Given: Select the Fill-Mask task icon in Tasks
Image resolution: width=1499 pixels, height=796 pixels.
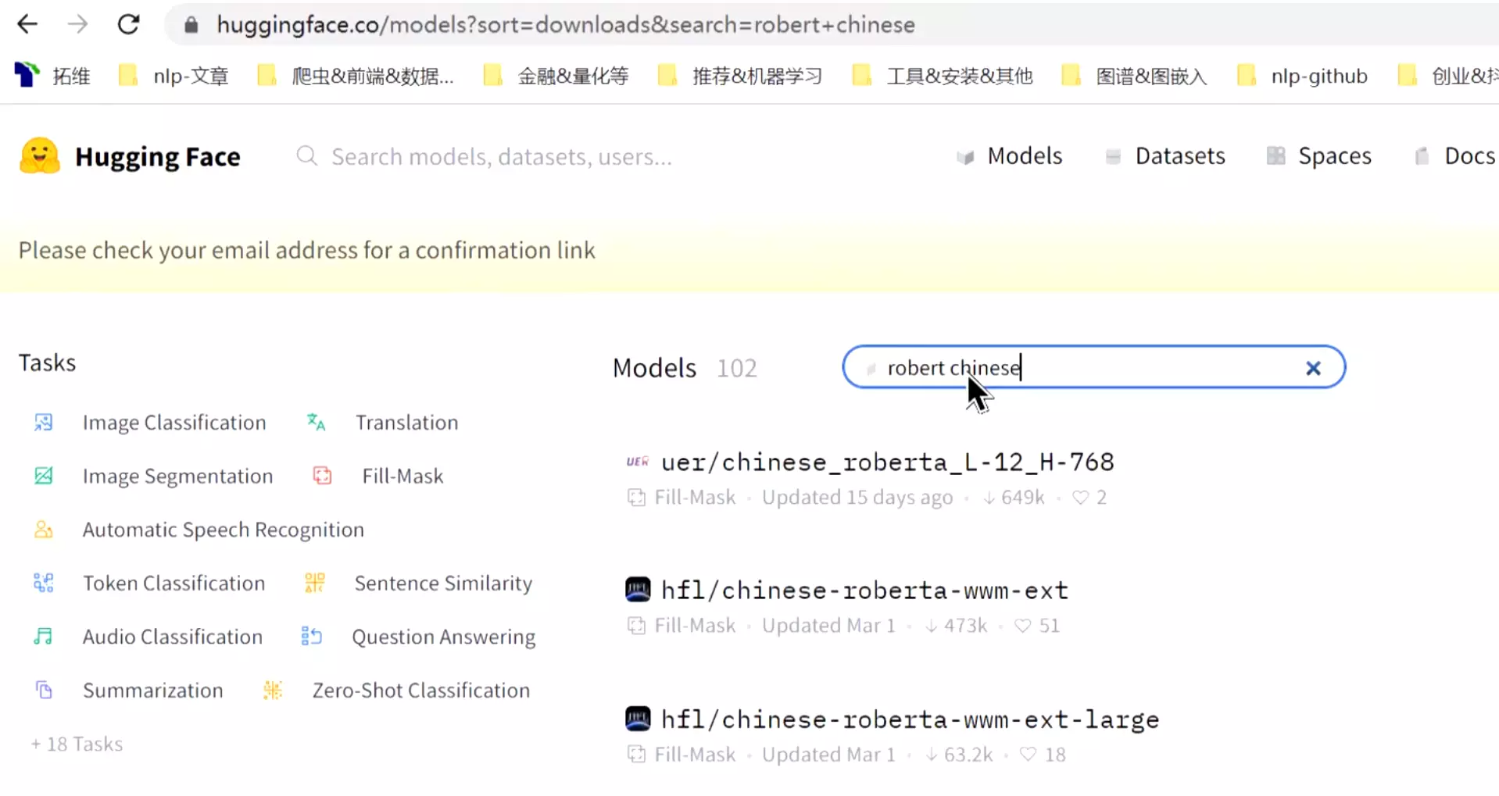Looking at the screenshot, I should [x=322, y=476].
